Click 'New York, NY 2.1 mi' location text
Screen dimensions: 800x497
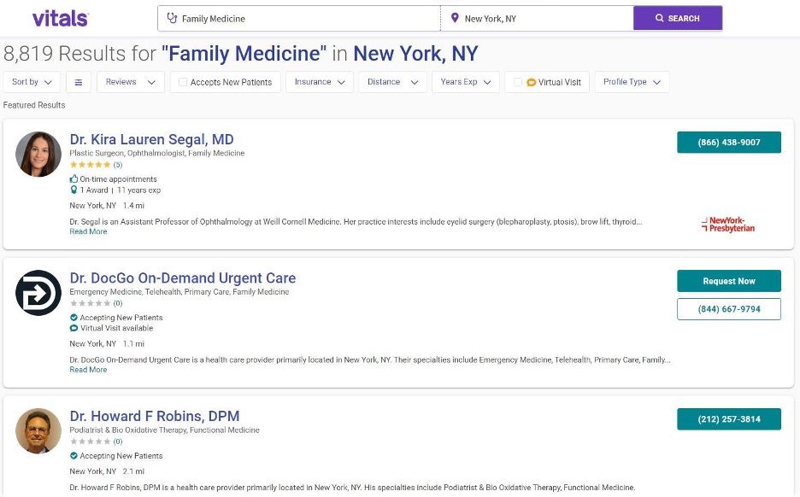[107, 471]
